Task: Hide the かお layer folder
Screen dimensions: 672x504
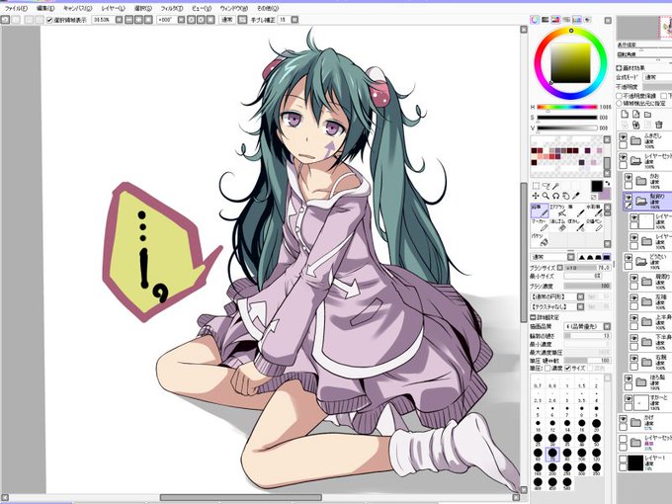Action: (629, 177)
